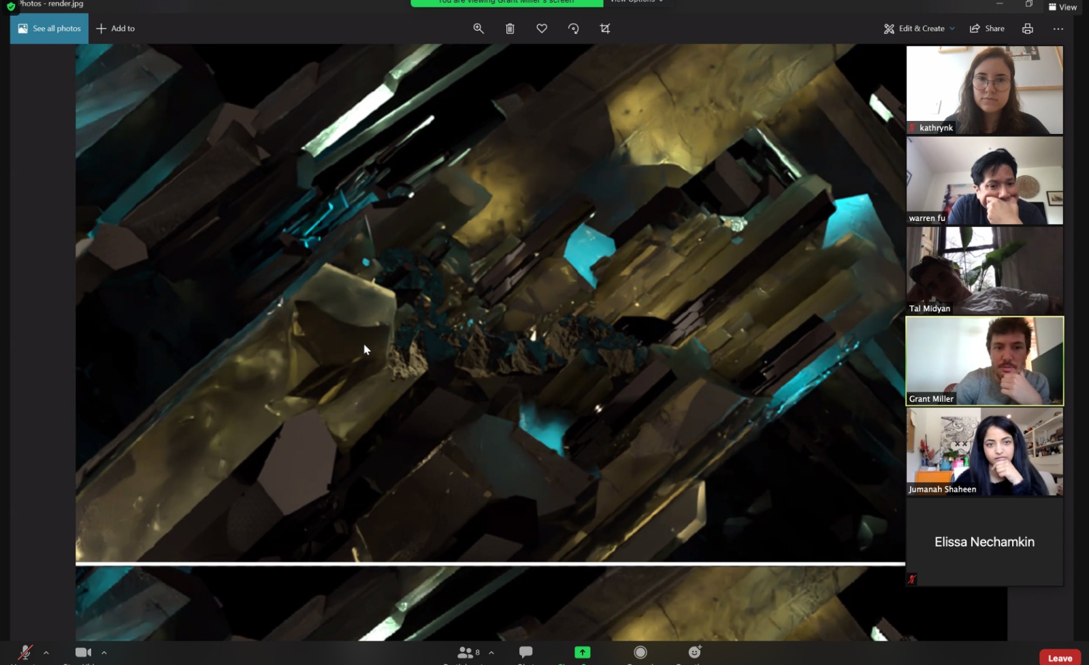The height and width of the screenshot is (665, 1089).
Task: Click the Zoom encryption shield icon
Action: [x=11, y=6]
